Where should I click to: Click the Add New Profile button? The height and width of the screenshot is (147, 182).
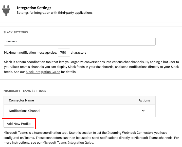19,124
